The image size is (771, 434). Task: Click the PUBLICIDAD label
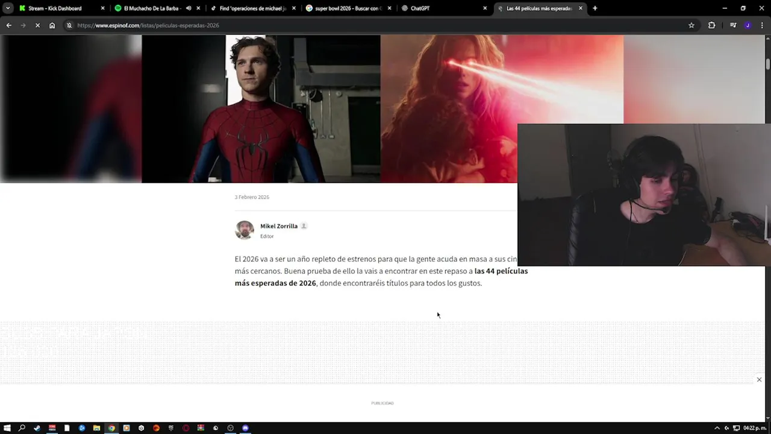tap(382, 403)
